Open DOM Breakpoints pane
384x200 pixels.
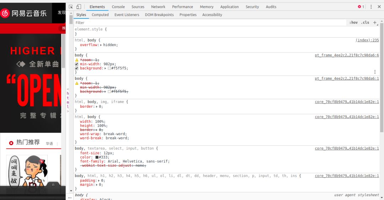click(159, 15)
